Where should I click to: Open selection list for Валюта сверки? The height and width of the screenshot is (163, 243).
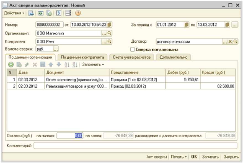(56, 49)
